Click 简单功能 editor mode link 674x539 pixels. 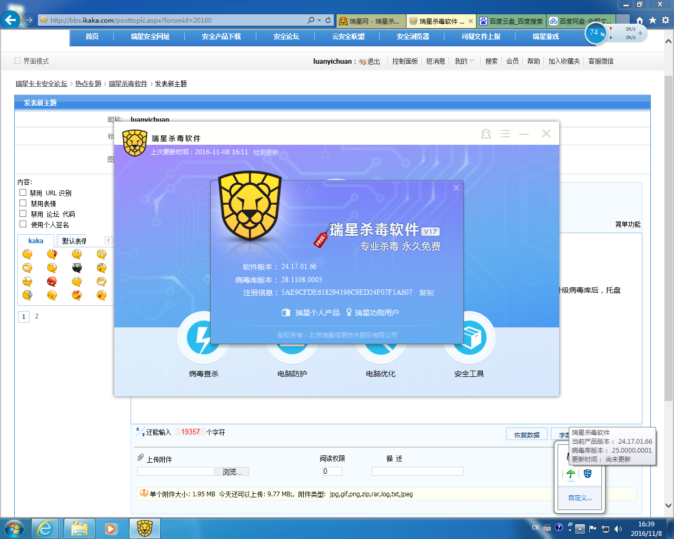pyautogui.click(x=628, y=224)
